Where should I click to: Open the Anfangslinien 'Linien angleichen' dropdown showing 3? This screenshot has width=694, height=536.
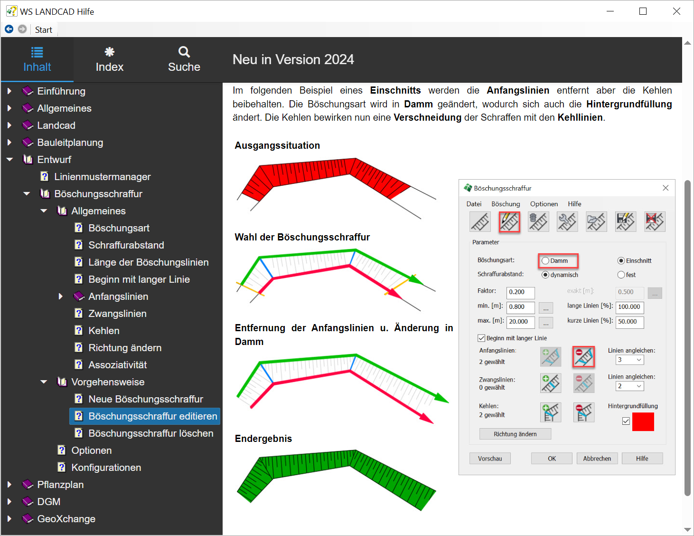630,360
